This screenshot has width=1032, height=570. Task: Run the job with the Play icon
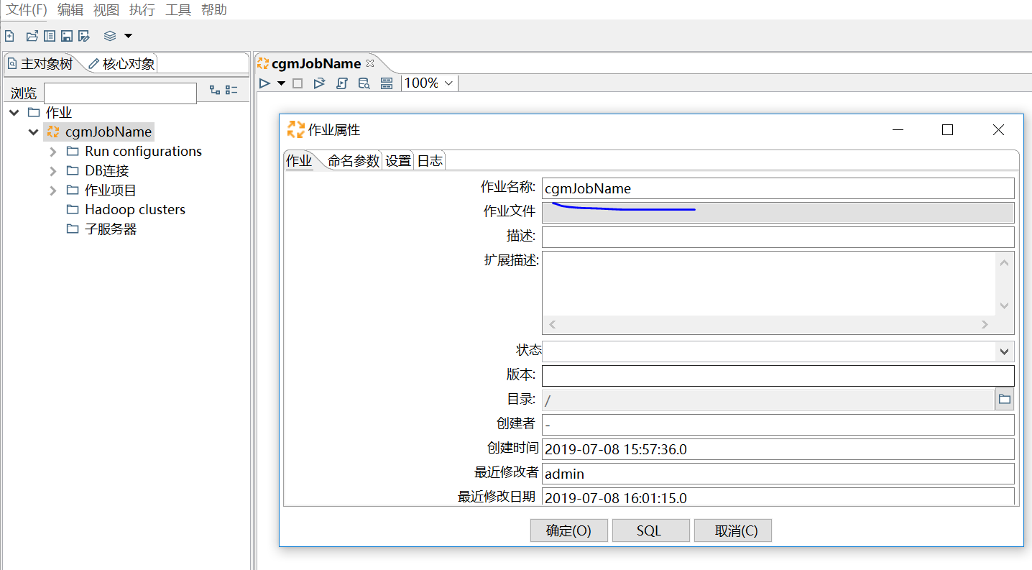[264, 83]
